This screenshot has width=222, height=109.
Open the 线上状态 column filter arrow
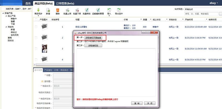167,19
